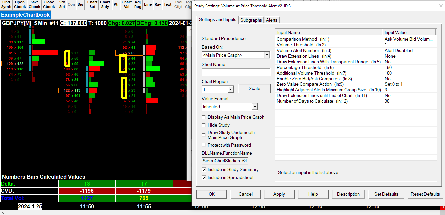Switch to the Alerts tab
Screen dimensions: 445x215
[x=272, y=20]
